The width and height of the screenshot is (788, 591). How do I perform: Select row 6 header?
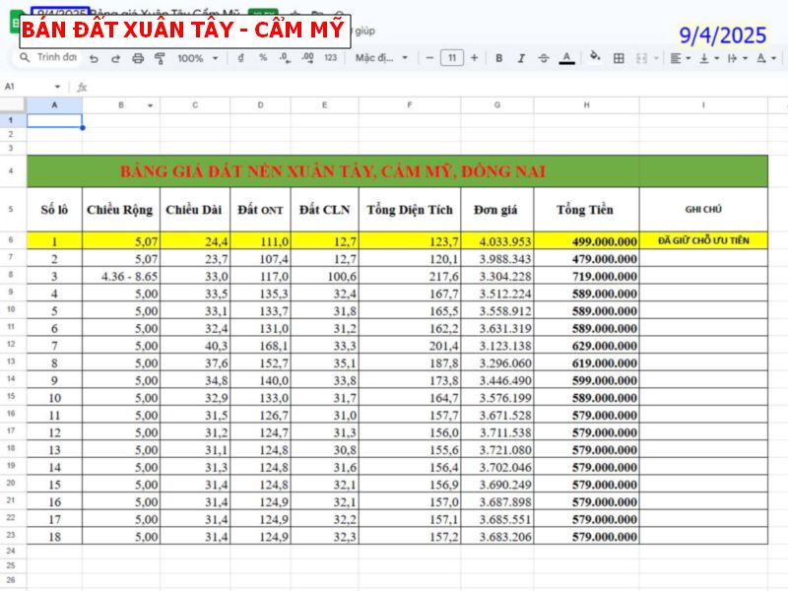pos(11,239)
